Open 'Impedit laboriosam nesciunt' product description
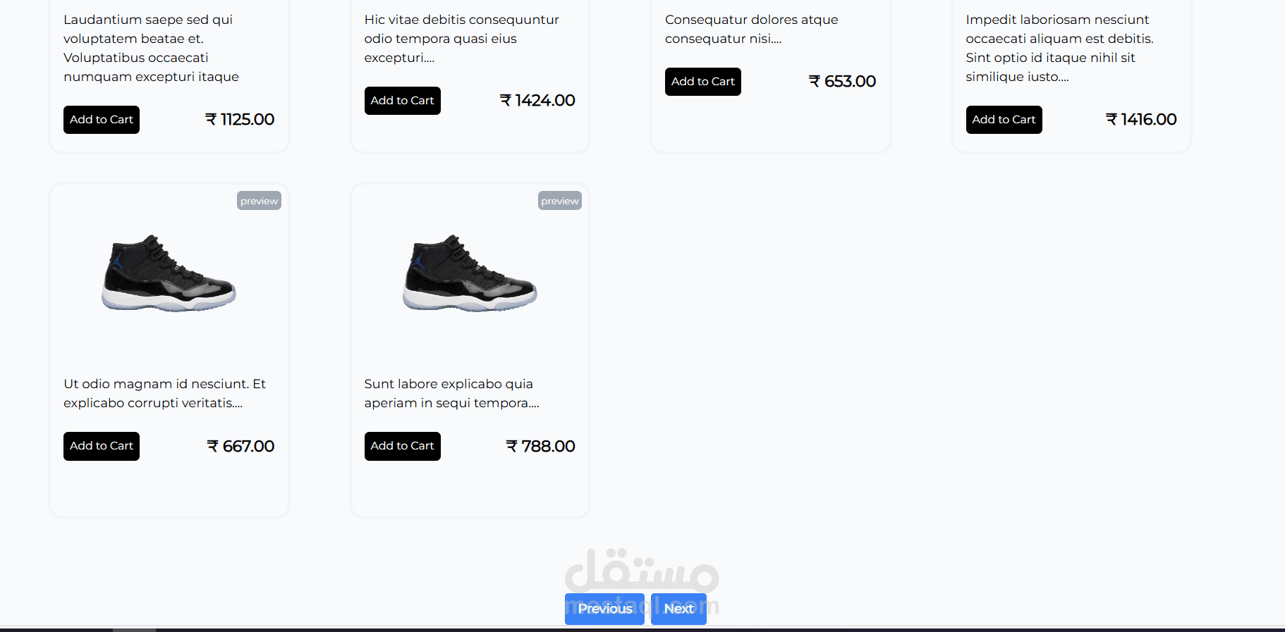Viewport: 1285px width, 632px height. coord(1059,48)
